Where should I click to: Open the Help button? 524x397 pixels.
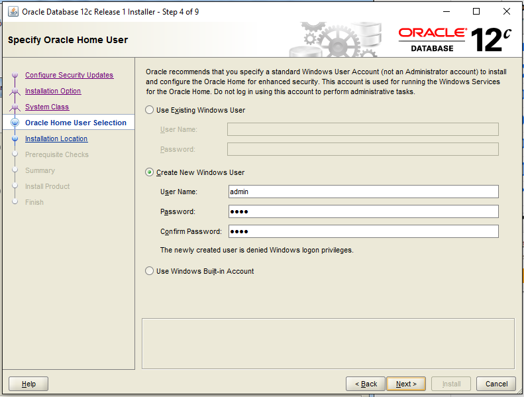pos(28,384)
